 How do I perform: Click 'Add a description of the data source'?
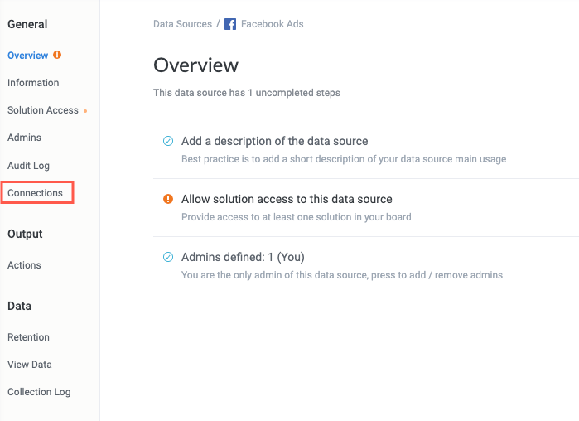(274, 141)
